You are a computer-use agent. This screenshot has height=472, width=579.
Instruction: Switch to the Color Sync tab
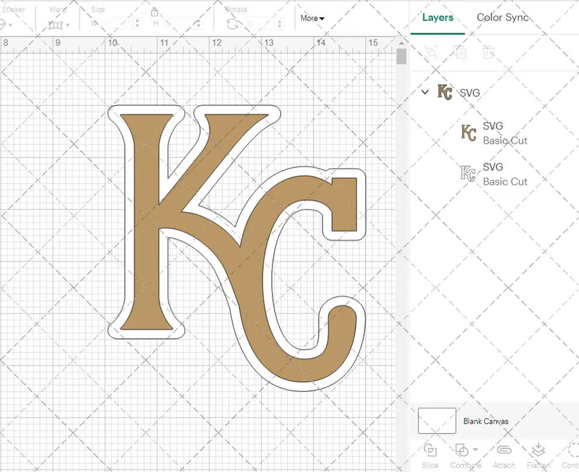click(502, 18)
